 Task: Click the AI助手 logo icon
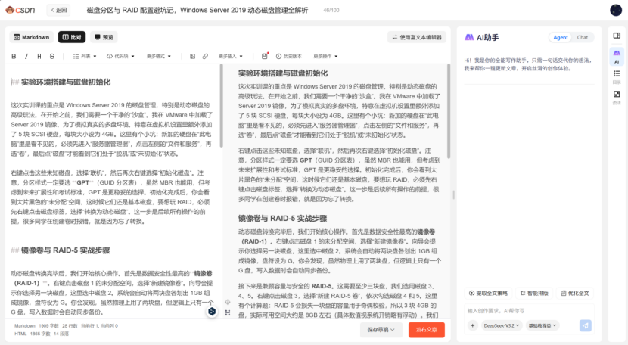pyautogui.click(x=469, y=37)
